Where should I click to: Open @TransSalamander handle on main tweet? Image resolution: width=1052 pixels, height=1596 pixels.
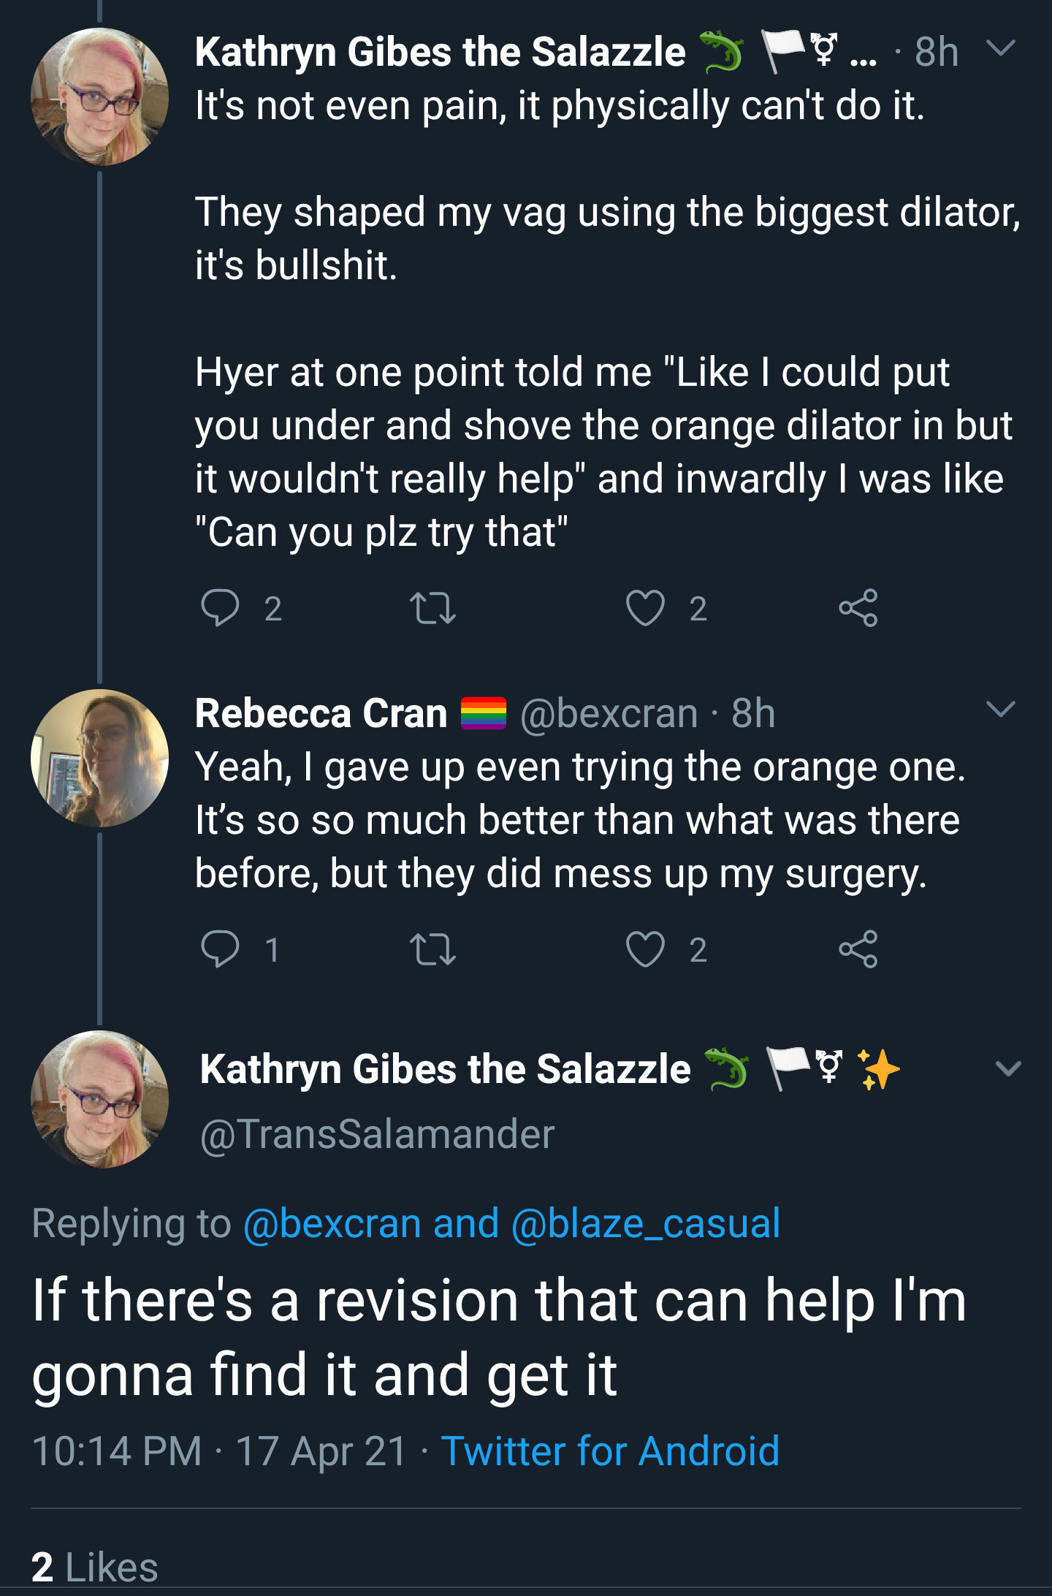pyautogui.click(x=378, y=1134)
